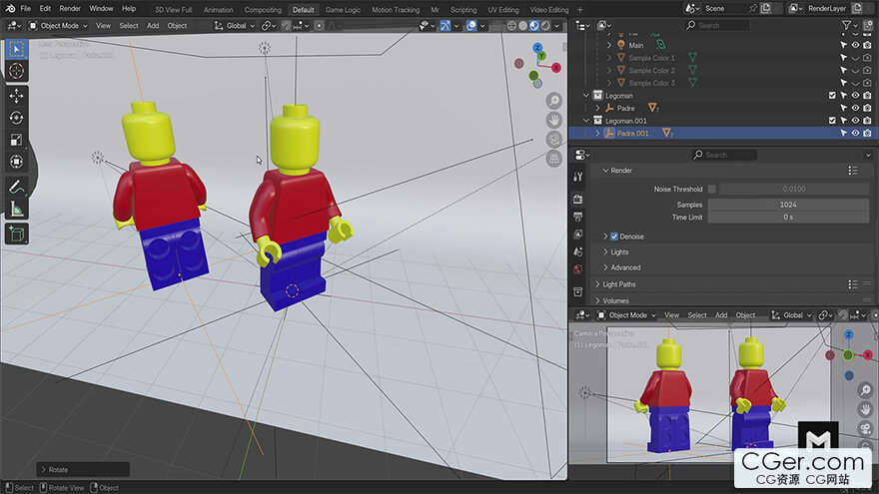
Task: Activate the Measure tool in the toolbar
Action: (17, 209)
